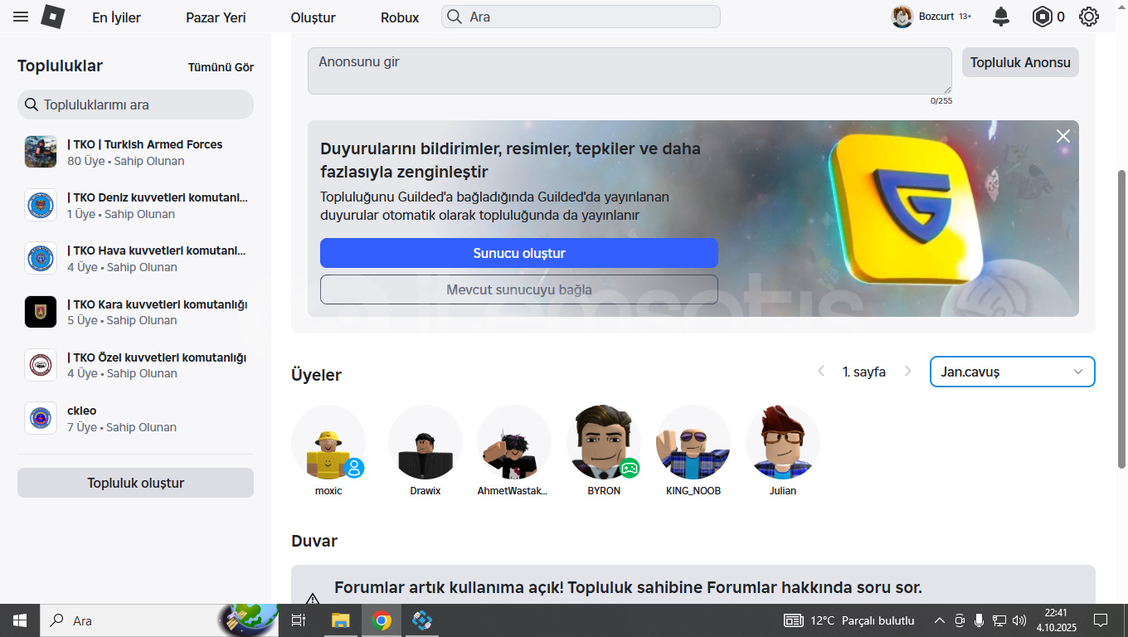The width and height of the screenshot is (1128, 637).
Task: Expand the Jan.cavuş role dropdown
Action: coord(1012,372)
